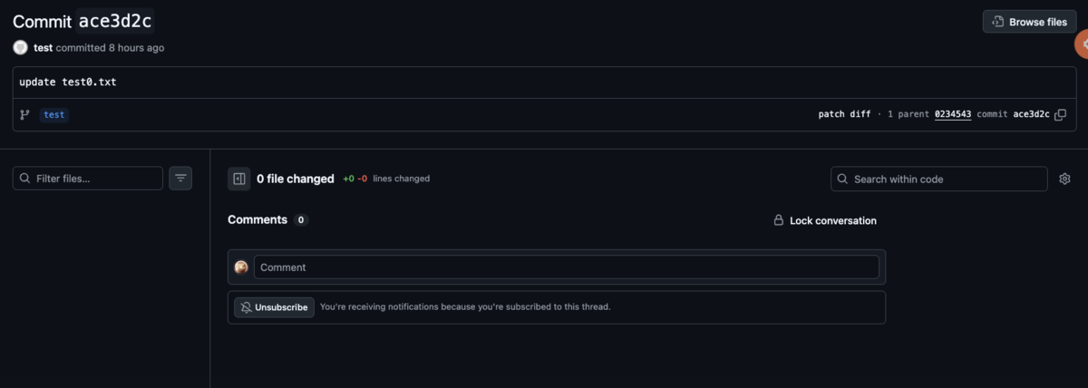Click into the Comment field
Image resolution: width=1088 pixels, height=388 pixels.
pos(566,267)
